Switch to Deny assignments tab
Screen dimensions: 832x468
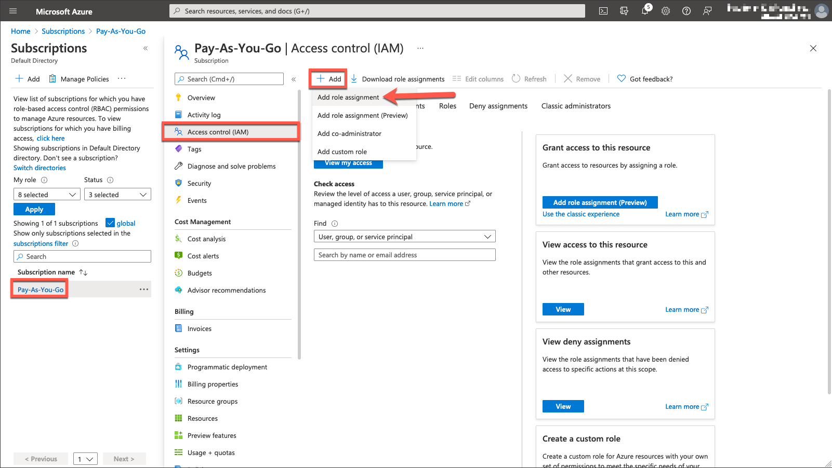click(x=498, y=106)
